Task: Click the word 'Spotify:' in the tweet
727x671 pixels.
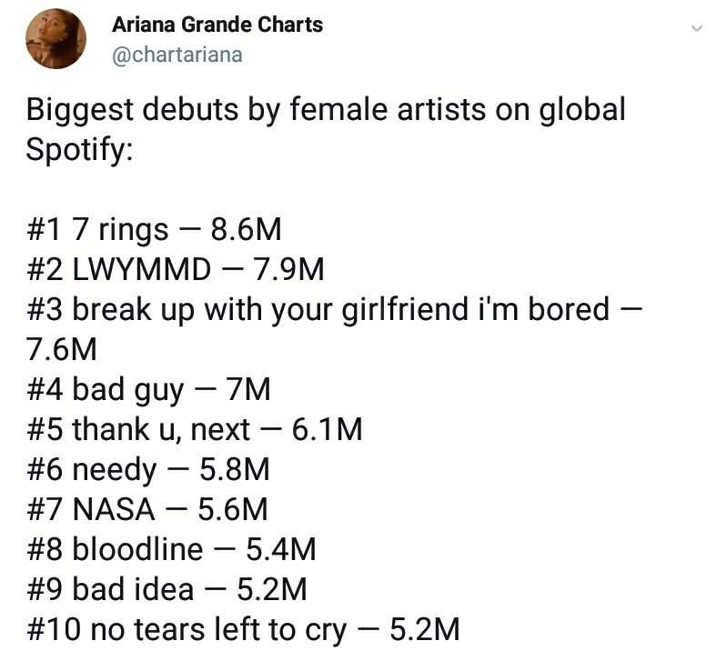Action: pyautogui.click(x=79, y=151)
